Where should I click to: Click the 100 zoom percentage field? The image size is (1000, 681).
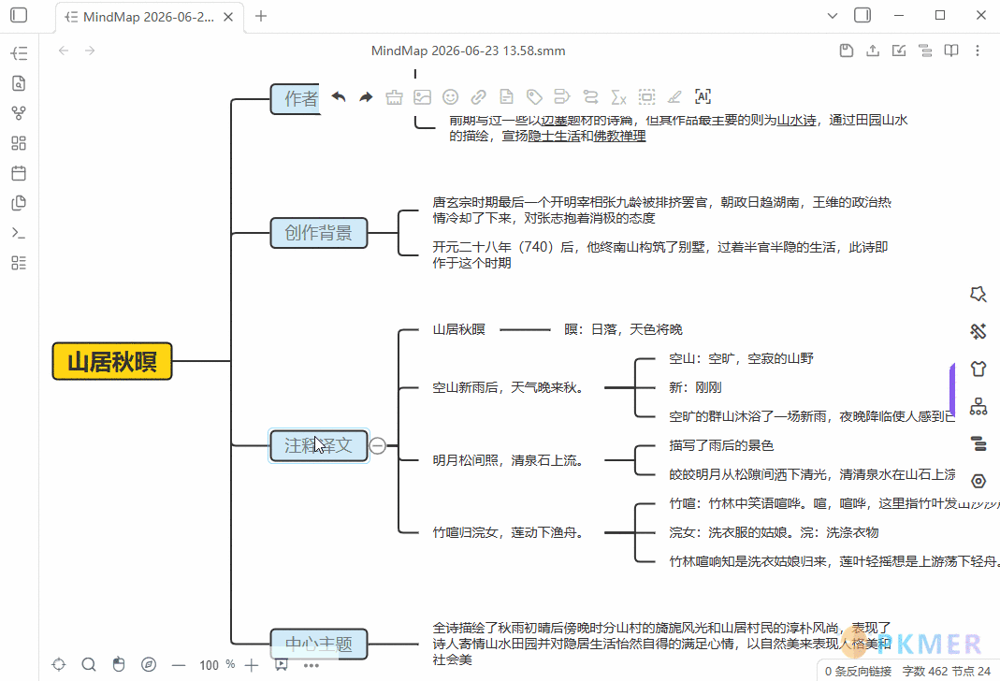[x=210, y=665]
